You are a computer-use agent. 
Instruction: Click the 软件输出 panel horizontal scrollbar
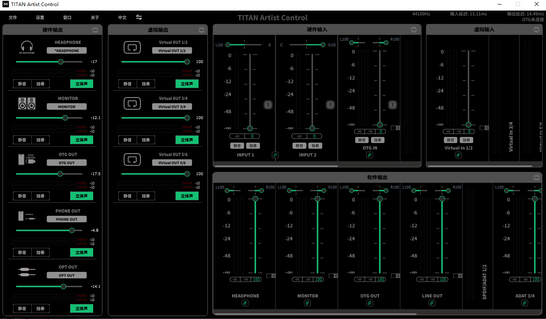(x=315, y=314)
